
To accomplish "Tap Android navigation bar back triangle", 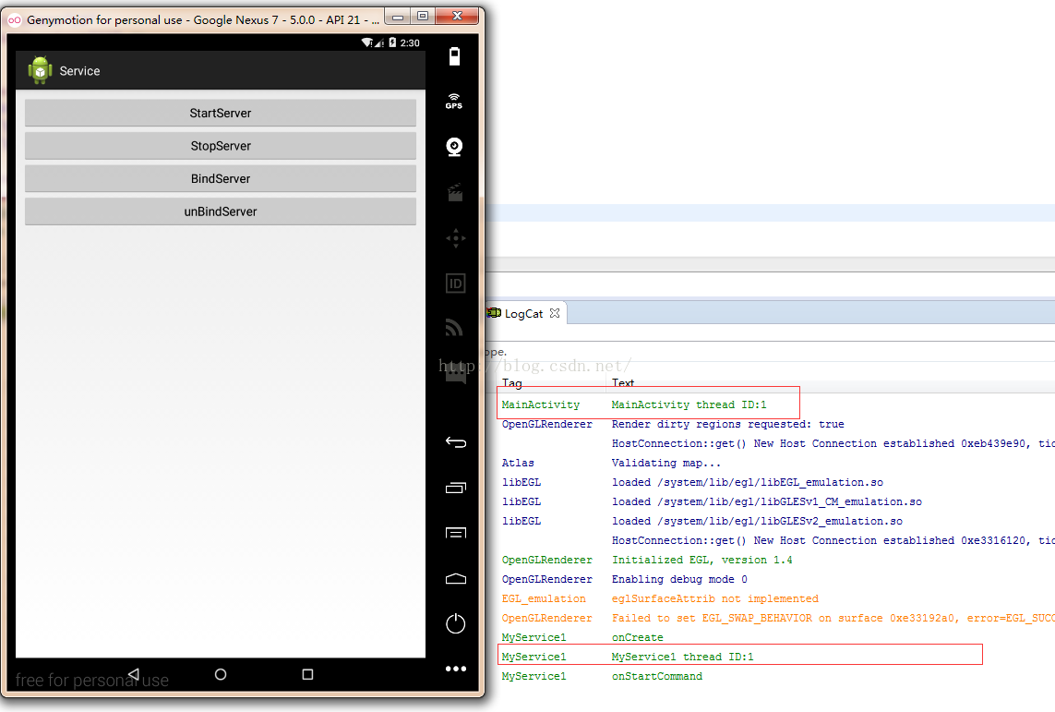I will click(133, 674).
